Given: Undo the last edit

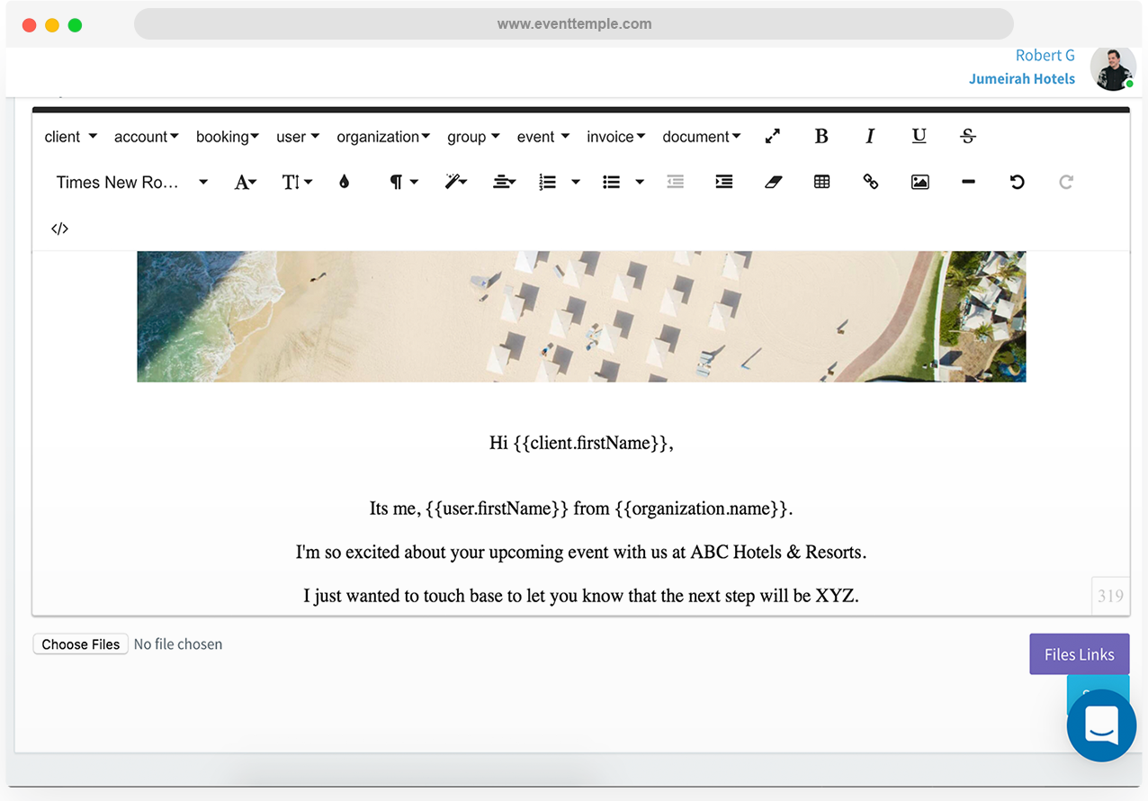Looking at the screenshot, I should 1017,182.
